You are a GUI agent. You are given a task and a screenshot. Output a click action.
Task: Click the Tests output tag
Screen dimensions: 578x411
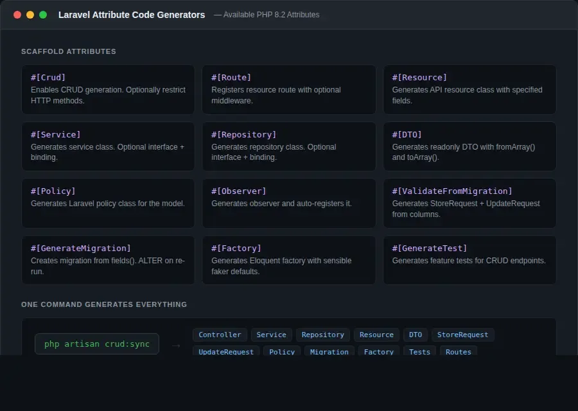point(419,351)
